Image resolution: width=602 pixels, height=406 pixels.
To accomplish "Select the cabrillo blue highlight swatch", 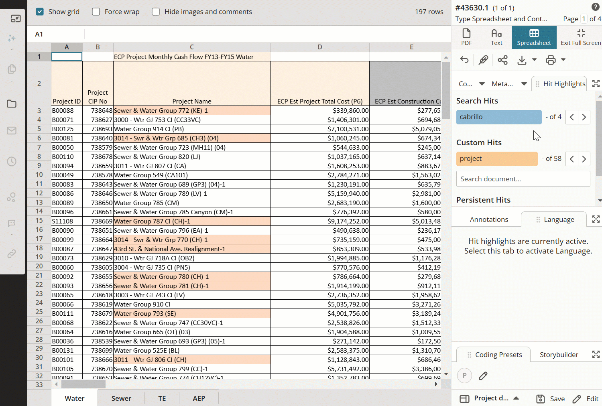I will click(x=499, y=117).
